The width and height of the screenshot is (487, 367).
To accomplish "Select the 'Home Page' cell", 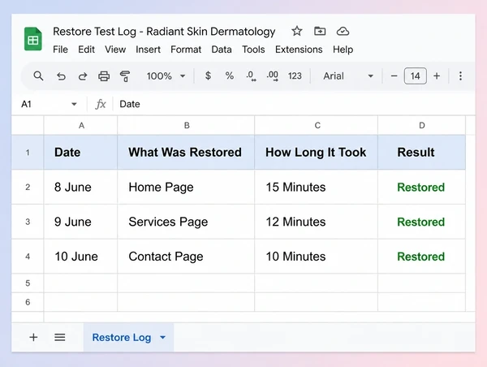I will click(186, 187).
